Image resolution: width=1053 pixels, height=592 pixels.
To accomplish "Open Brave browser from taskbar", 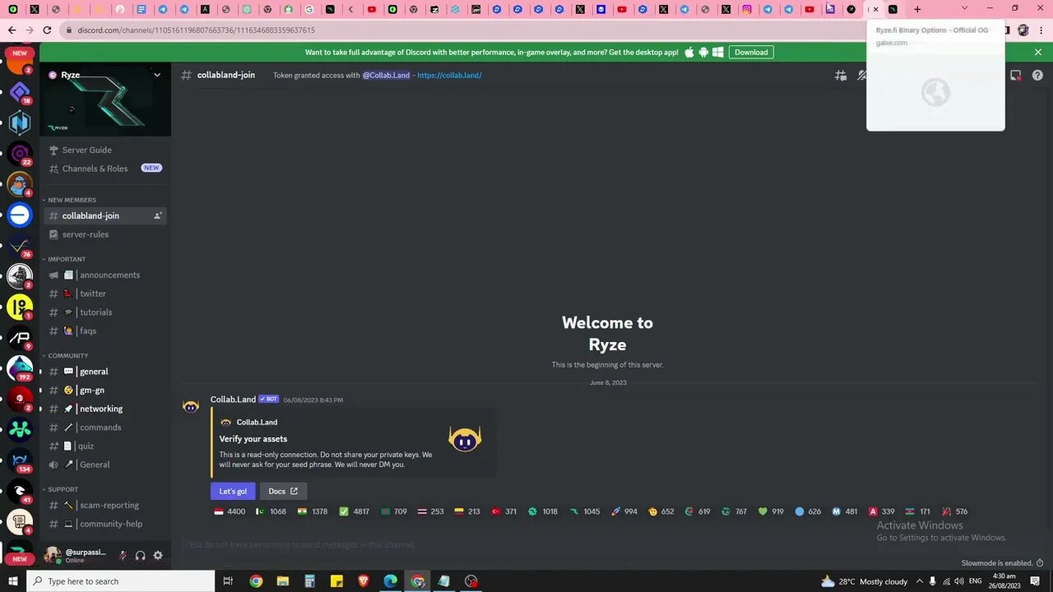I will pos(364,581).
